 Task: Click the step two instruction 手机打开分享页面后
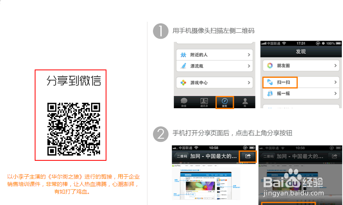pos(201,133)
